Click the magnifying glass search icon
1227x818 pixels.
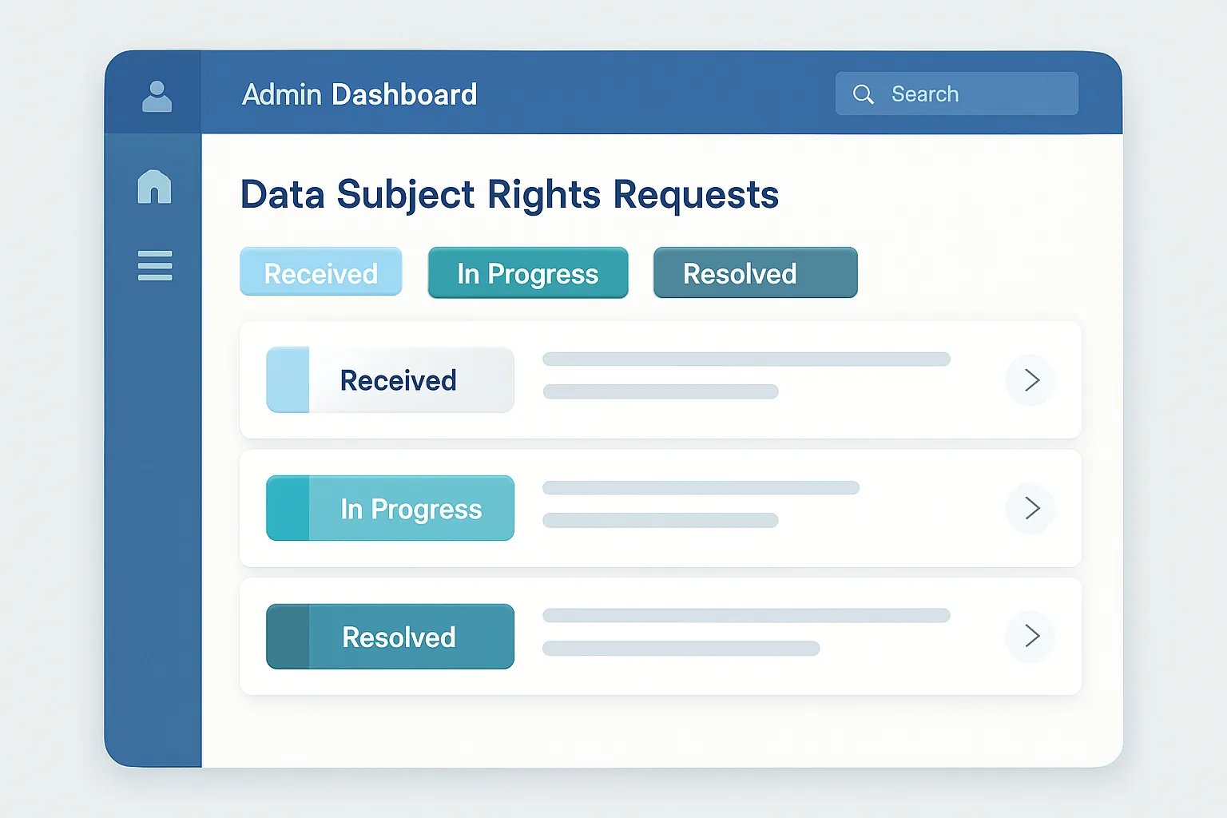[863, 94]
